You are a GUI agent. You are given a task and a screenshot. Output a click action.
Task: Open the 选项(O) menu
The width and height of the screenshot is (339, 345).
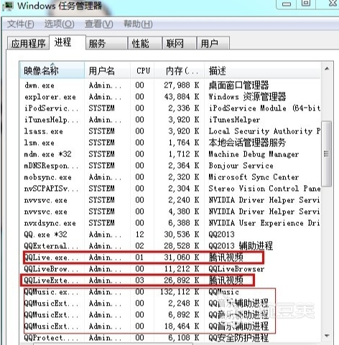60,24
